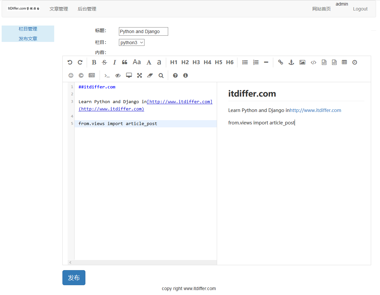Jump to line terminal icon
This screenshot has height=295, width=380.
tap(107, 75)
